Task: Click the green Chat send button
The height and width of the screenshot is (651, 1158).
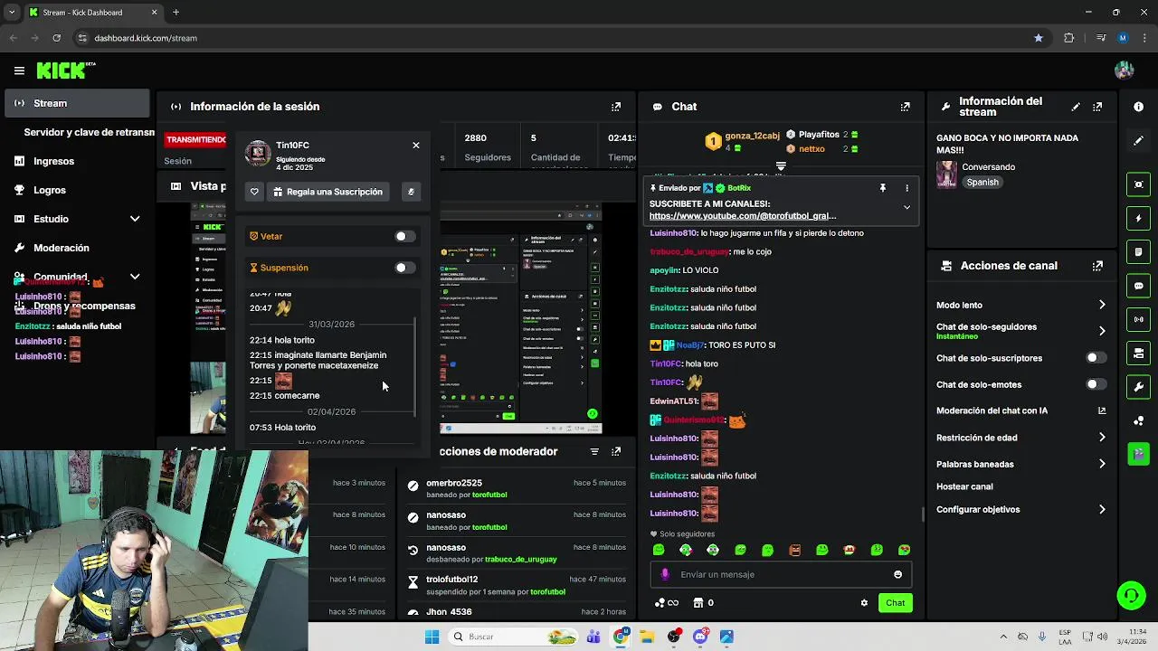Action: pyautogui.click(x=895, y=603)
